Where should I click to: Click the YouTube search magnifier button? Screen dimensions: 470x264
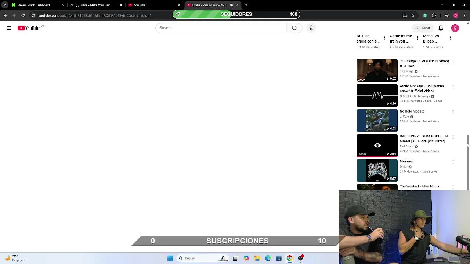[x=294, y=28]
